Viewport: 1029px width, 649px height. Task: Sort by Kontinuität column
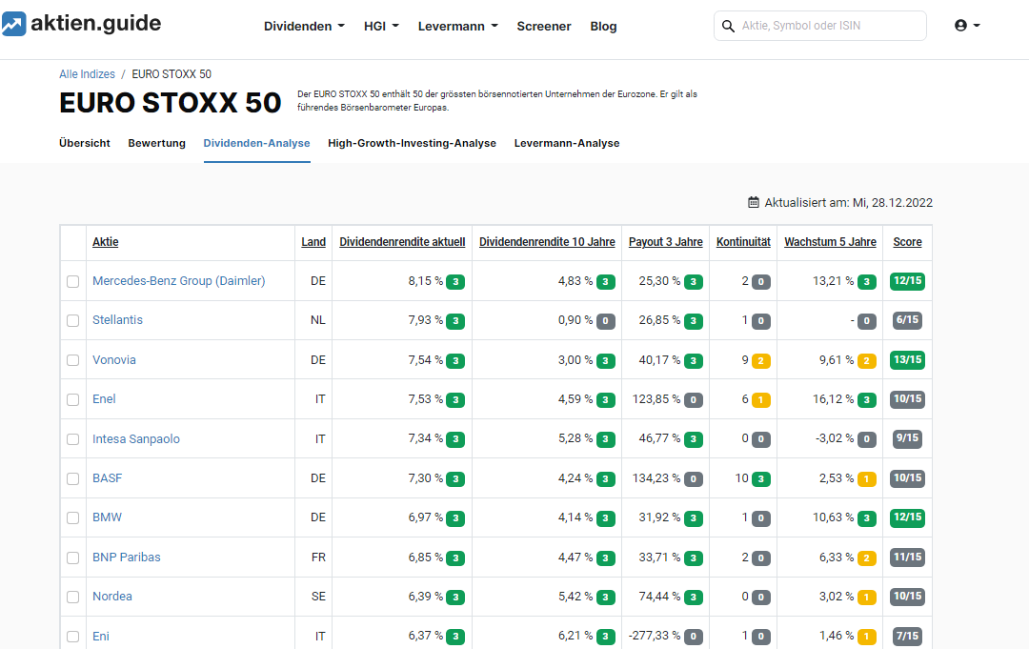coord(743,241)
